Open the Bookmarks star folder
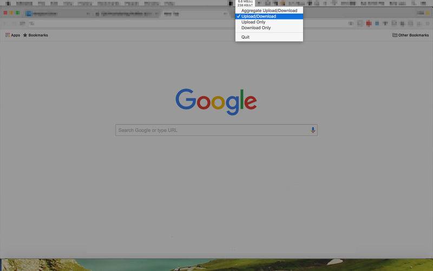 35,35
